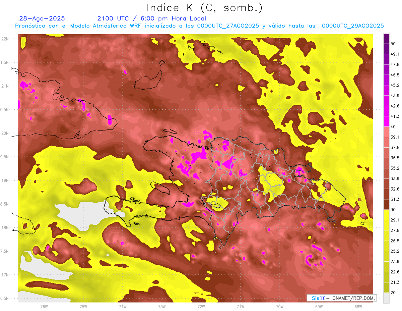402x311 pixels.
Task: Click the colorbar value '21.3'
Action: click(x=395, y=282)
